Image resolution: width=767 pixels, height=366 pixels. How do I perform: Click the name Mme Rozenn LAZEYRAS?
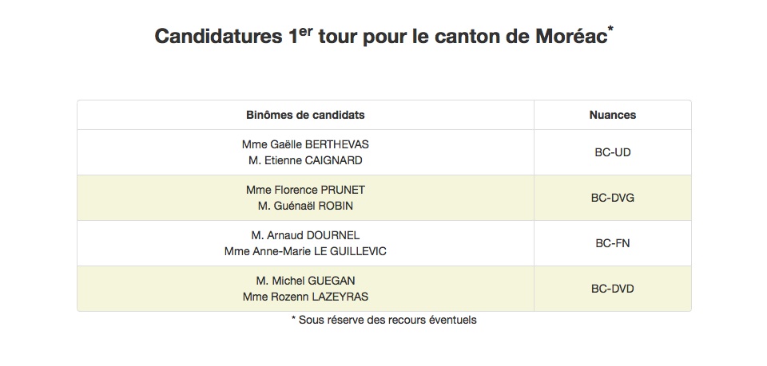click(x=305, y=297)
